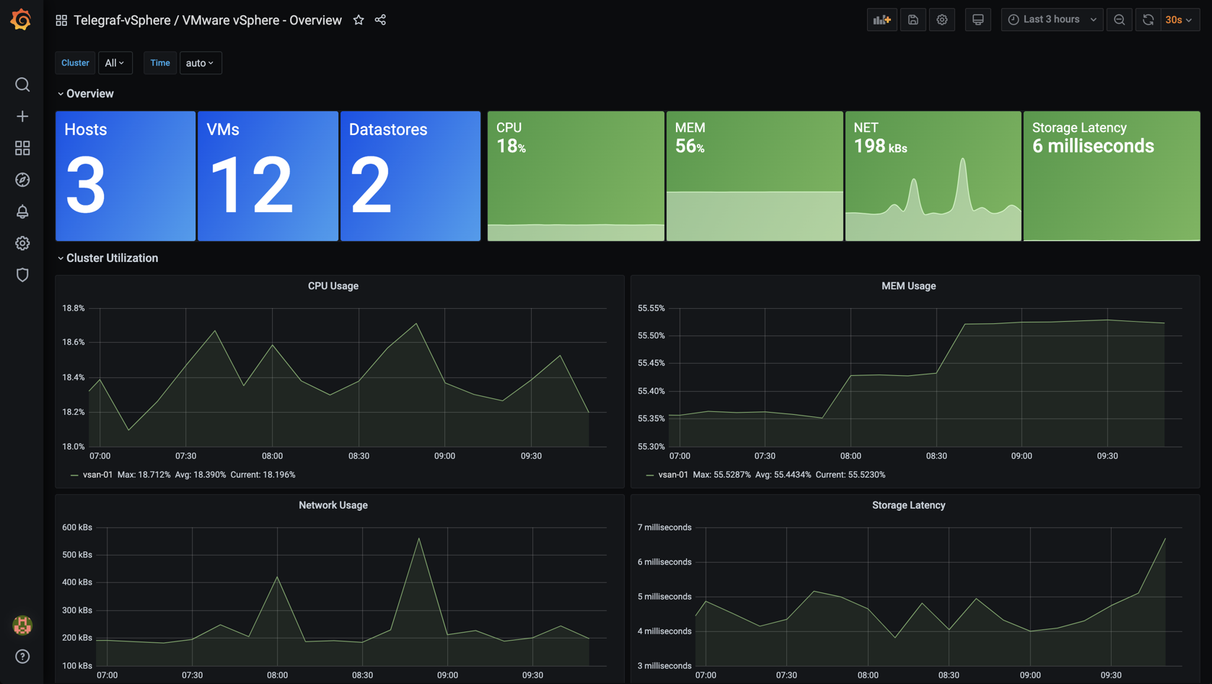This screenshot has height=684, width=1212.
Task: Open Alerting via the bell icon
Action: (22, 211)
